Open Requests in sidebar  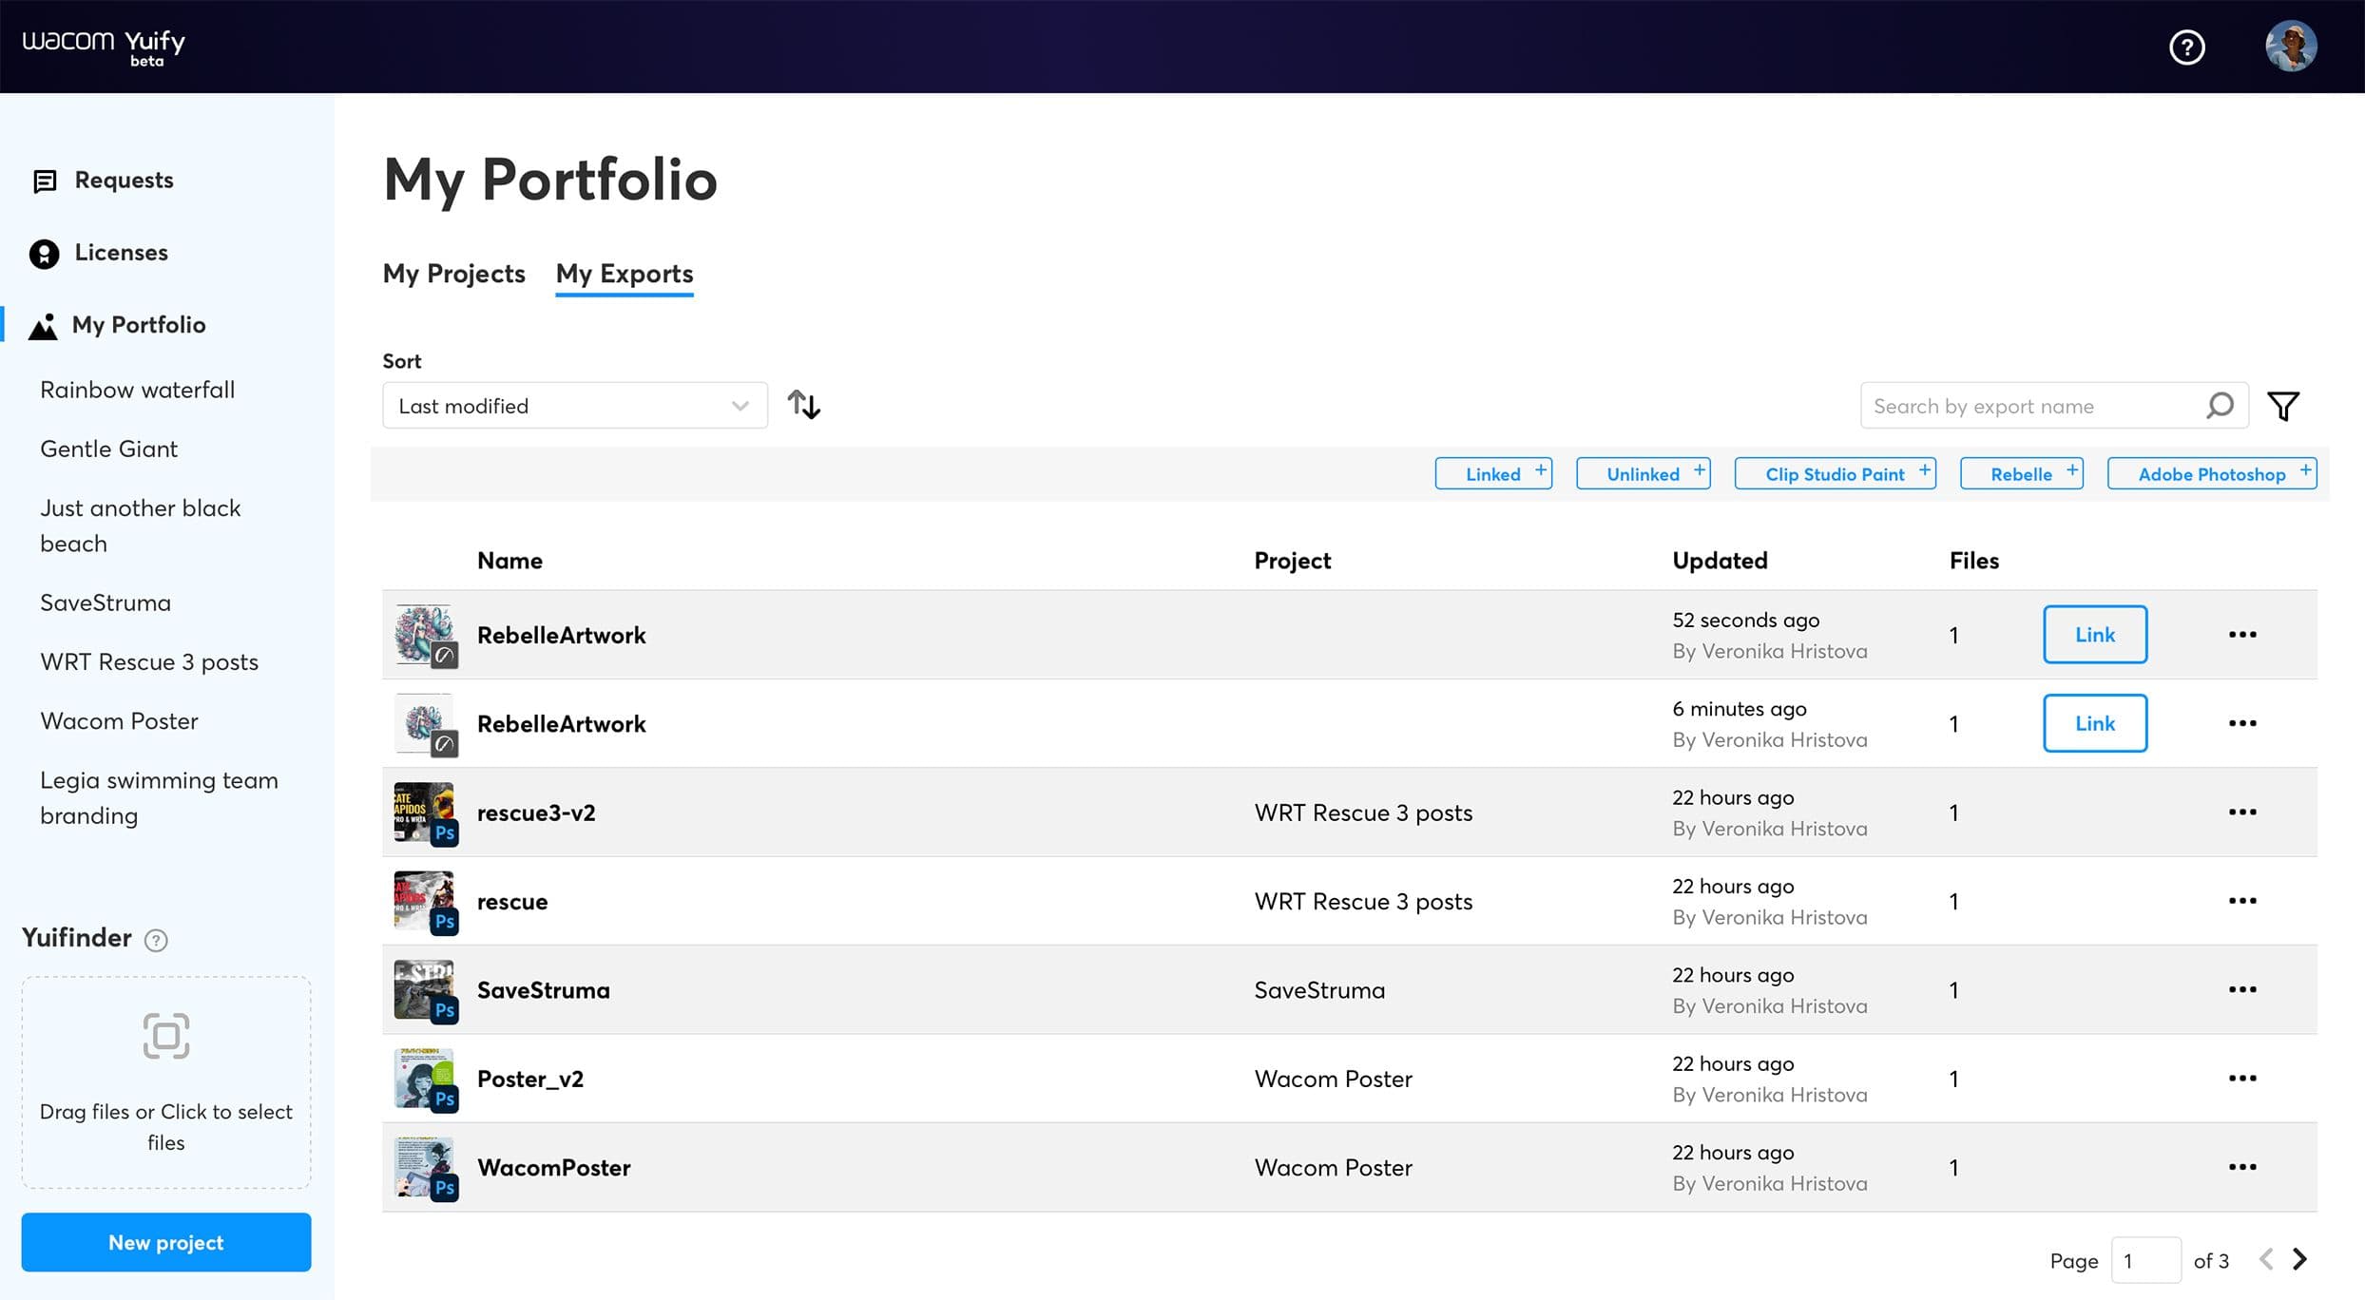103,181
